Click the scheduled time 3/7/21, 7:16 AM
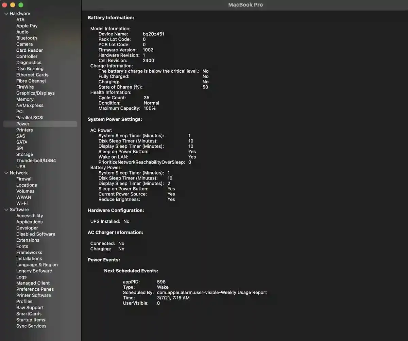408x341 pixels. 173,297
